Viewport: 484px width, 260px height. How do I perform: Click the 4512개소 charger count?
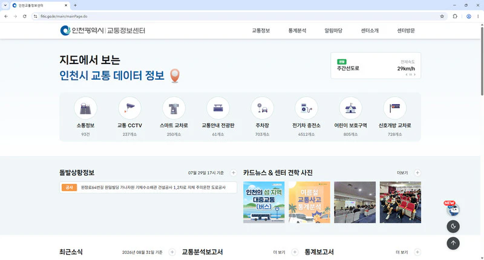point(306,134)
